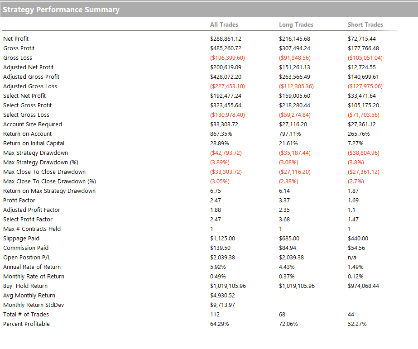Select the All Trades column header
Viewport: 418px width, 349px height.
[x=224, y=24]
